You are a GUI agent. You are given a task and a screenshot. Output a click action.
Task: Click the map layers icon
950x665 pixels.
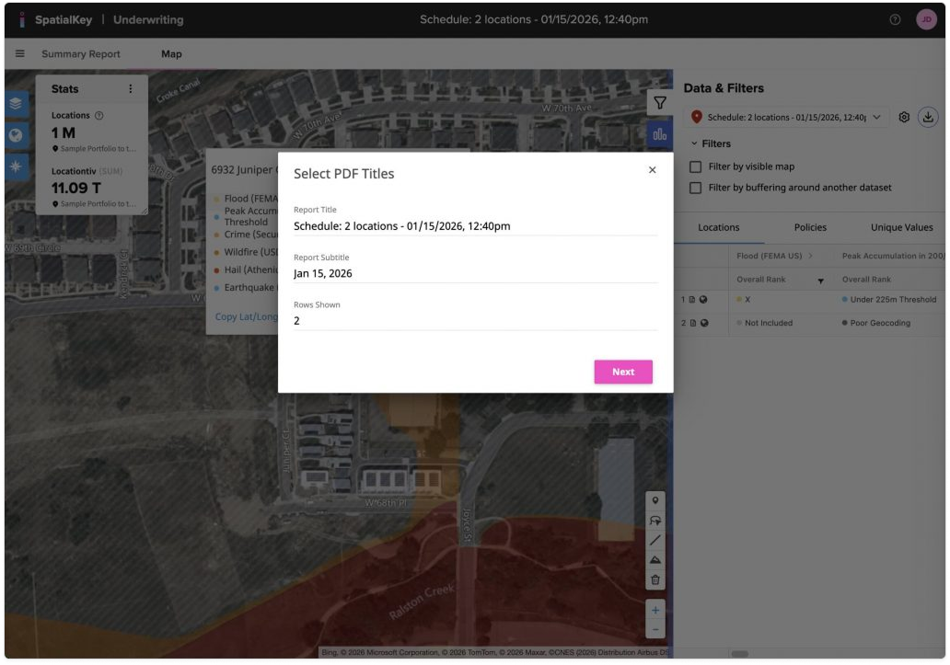pos(17,103)
